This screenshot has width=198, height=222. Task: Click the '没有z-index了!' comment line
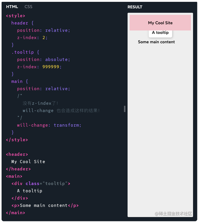coord(40,103)
